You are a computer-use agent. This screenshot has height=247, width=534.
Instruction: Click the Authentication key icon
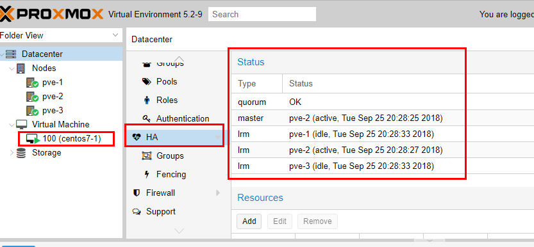tap(146, 118)
